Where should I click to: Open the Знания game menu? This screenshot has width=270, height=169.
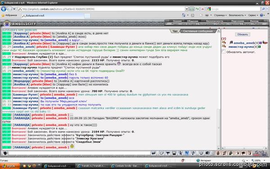tap(177, 21)
